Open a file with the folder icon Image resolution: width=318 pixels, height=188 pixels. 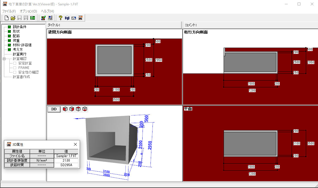click(x=13, y=18)
